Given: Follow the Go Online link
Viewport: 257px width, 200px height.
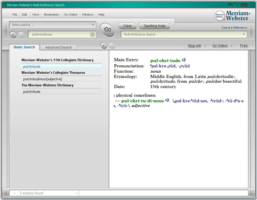Looking at the screenshot, I should click(220, 46).
